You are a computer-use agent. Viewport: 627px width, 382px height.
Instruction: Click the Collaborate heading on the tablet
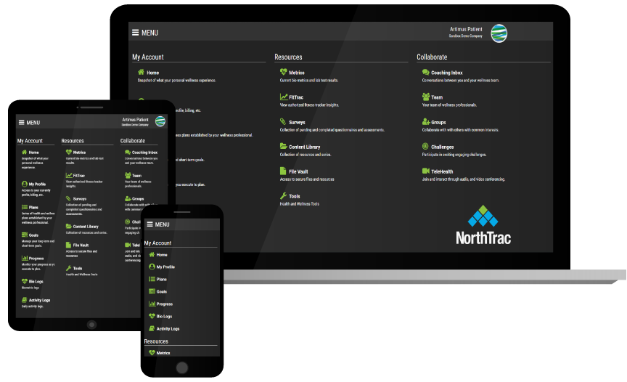(133, 141)
